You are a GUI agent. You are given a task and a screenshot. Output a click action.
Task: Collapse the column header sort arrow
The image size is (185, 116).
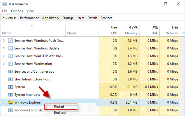pyautogui.click(x=32, y=26)
